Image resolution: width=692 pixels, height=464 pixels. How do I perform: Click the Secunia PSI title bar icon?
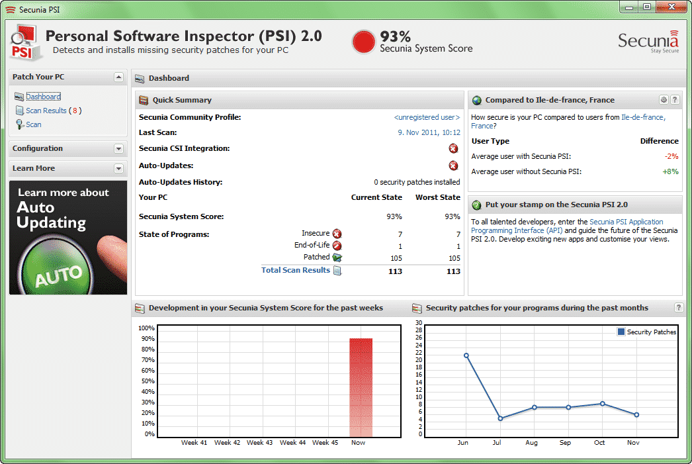click(10, 9)
